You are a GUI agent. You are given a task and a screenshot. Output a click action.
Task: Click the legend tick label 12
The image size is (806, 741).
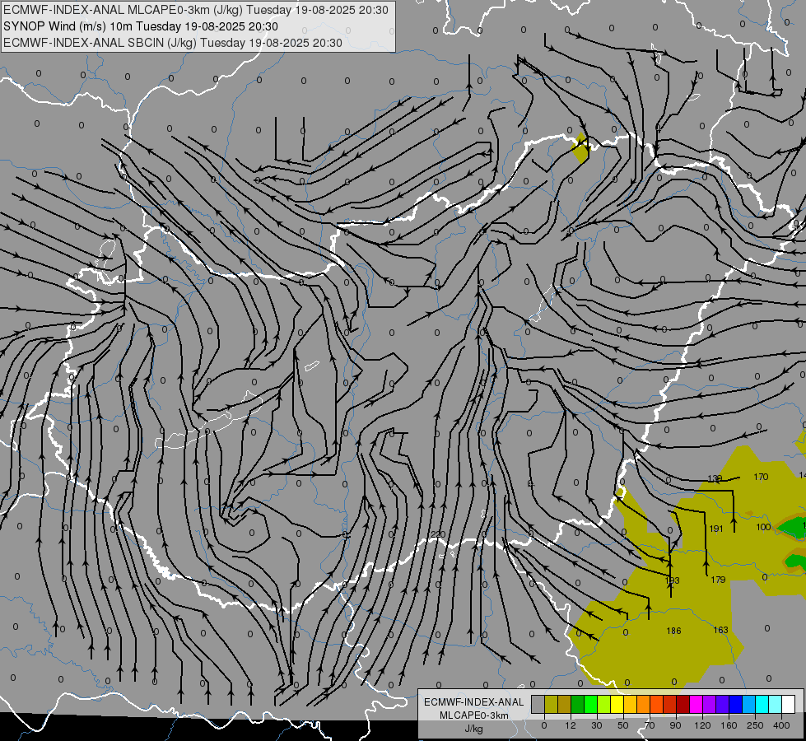pyautogui.click(x=571, y=725)
